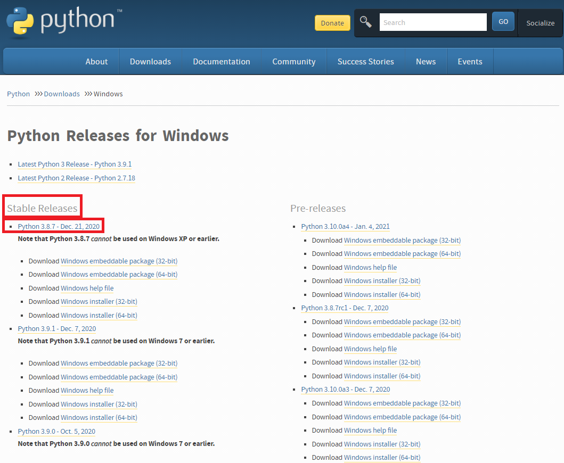The image size is (564, 463).
Task: Download Python 3.8.7rc1 Windows embeddable package (64-bit)
Action: click(x=402, y=335)
